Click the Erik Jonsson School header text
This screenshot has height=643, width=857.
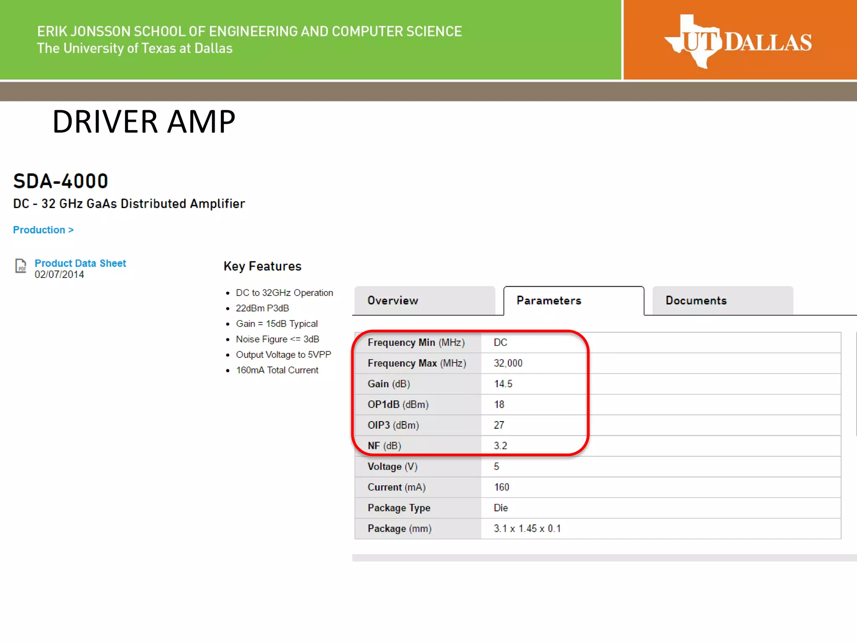tap(249, 31)
